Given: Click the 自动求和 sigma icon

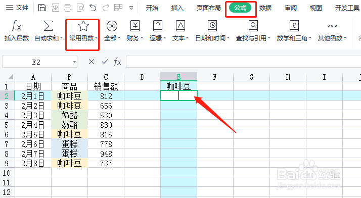Looking at the screenshot, I should [x=48, y=26].
